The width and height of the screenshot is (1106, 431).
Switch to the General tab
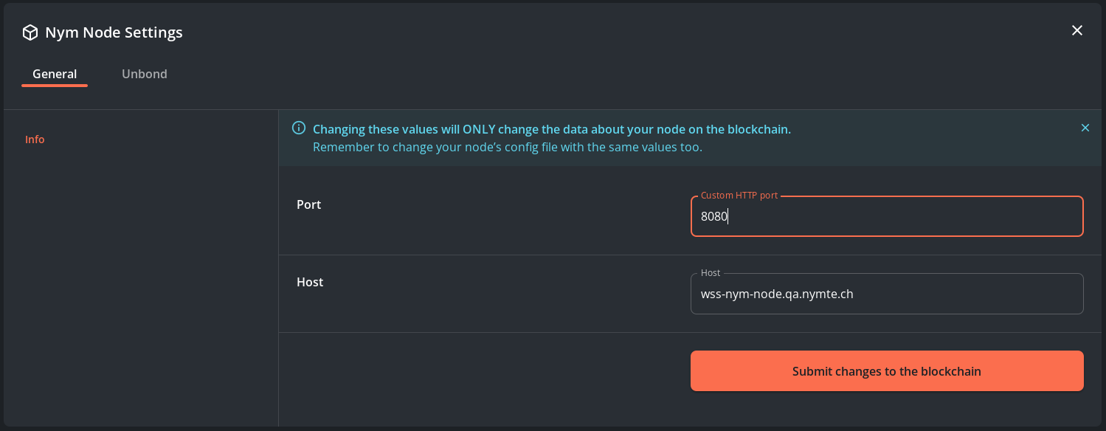tap(55, 74)
